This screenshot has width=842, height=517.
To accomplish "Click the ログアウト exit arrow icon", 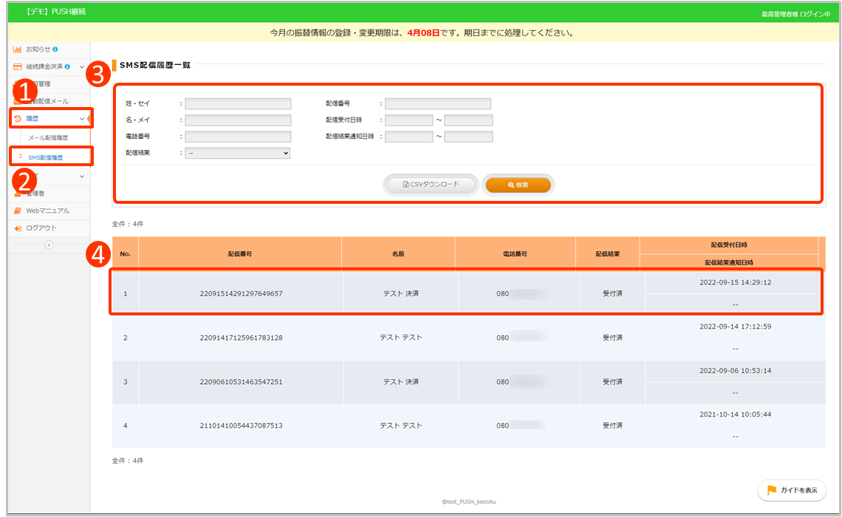I will click(18, 228).
